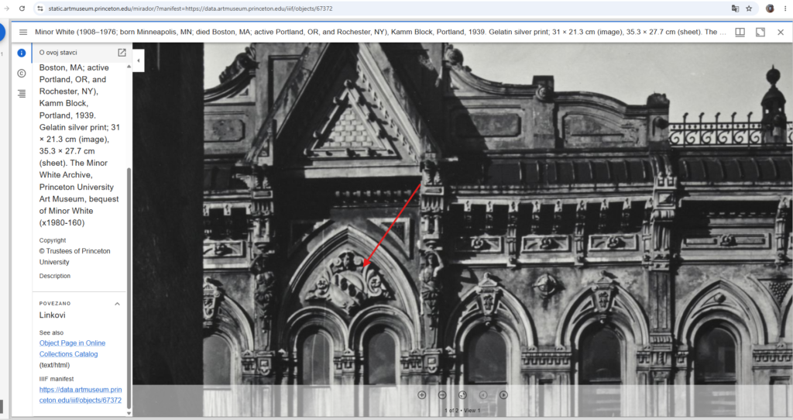Image resolution: width=793 pixels, height=420 pixels.
Task: Click the 'See also' label
Action: coord(52,333)
